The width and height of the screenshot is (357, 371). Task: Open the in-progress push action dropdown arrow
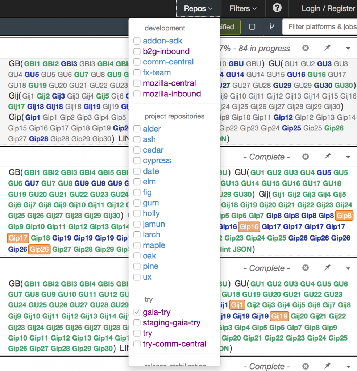click(348, 49)
